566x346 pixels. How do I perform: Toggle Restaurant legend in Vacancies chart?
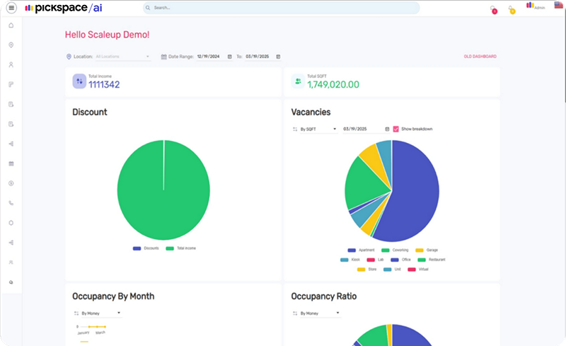point(432,260)
